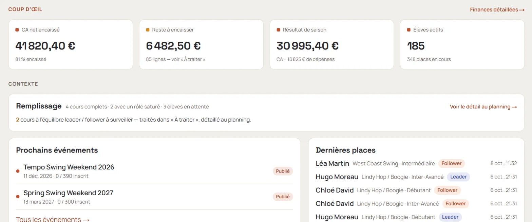Click the Publié badge for Spring Swing Weekend
532x222 pixels.
283,197
